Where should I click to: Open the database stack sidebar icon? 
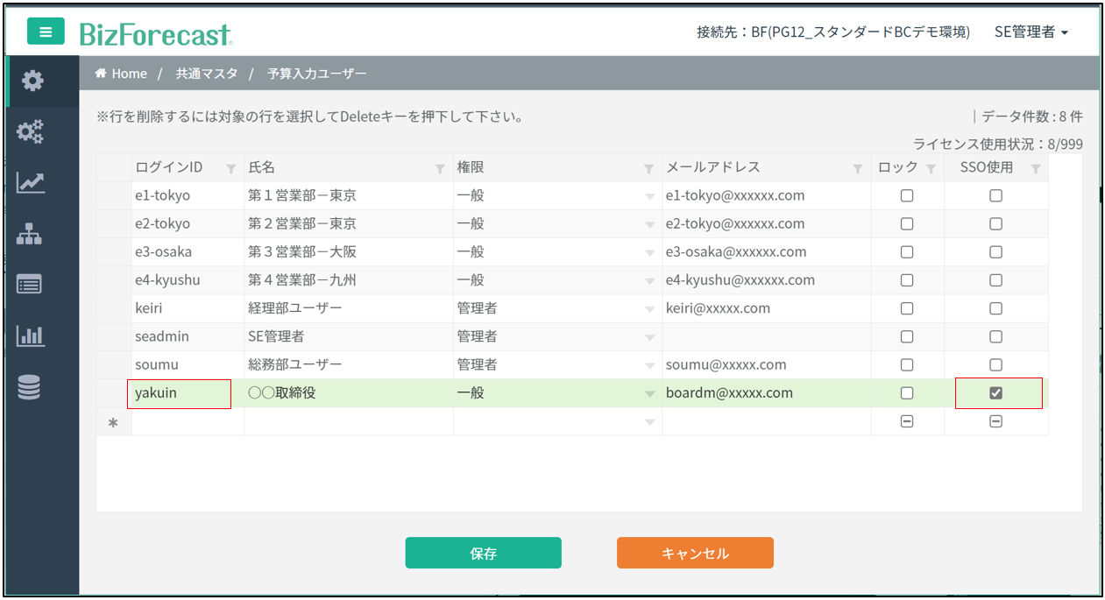[30, 387]
